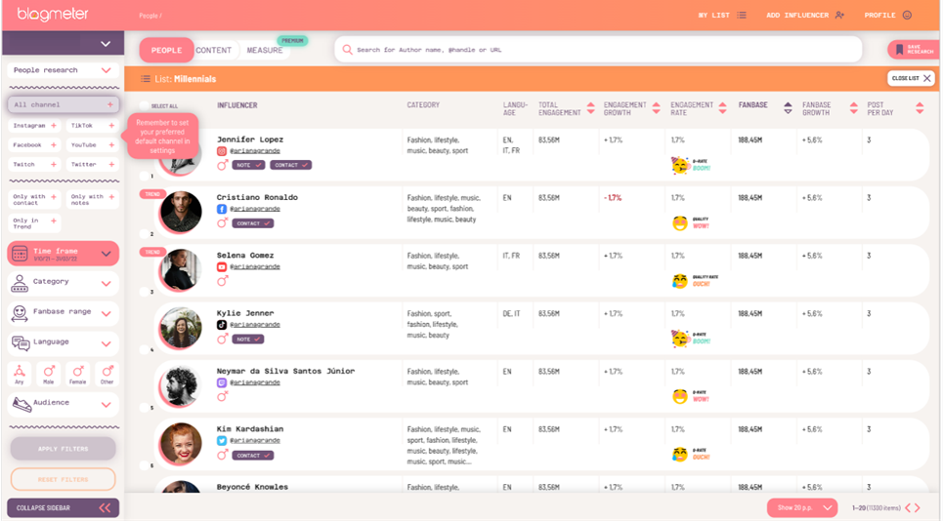
Task: Toggle the Only in Trend filter
Action: click(34, 223)
